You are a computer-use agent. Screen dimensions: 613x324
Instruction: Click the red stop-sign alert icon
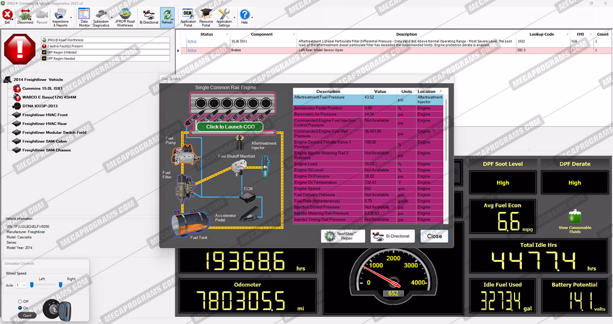coord(20,49)
